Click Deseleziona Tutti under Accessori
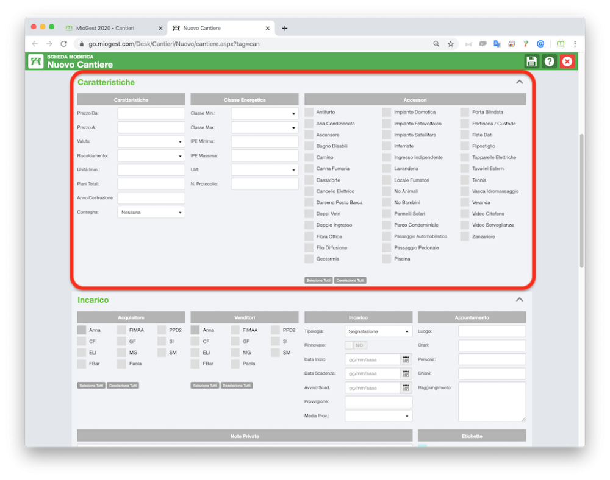Viewport: 610px width, 480px height. tap(351, 280)
